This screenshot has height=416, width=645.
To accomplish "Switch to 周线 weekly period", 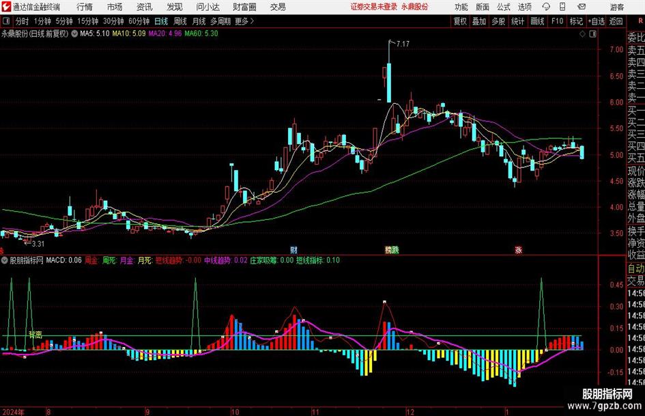I will 180,21.
